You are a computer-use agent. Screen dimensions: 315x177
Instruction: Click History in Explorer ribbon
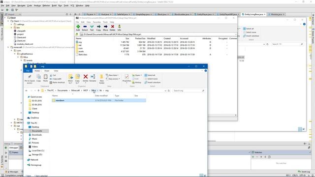(x=137, y=83)
